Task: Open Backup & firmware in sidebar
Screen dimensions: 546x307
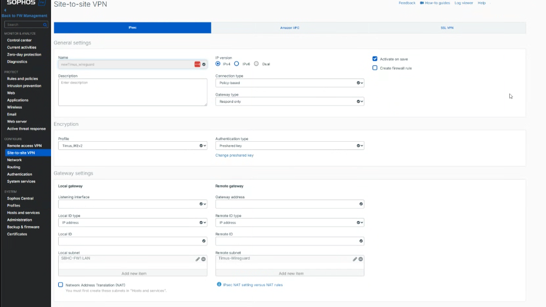Action: [23, 227]
